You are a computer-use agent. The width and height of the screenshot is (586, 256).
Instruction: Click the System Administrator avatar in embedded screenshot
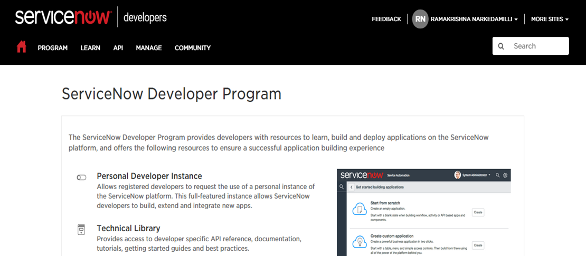tap(457, 175)
